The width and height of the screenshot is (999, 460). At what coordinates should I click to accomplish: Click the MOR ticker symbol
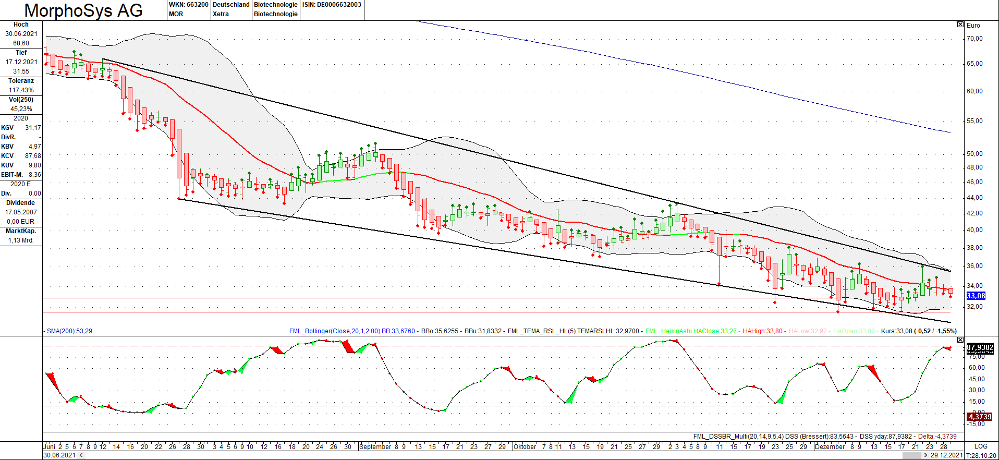tap(176, 14)
